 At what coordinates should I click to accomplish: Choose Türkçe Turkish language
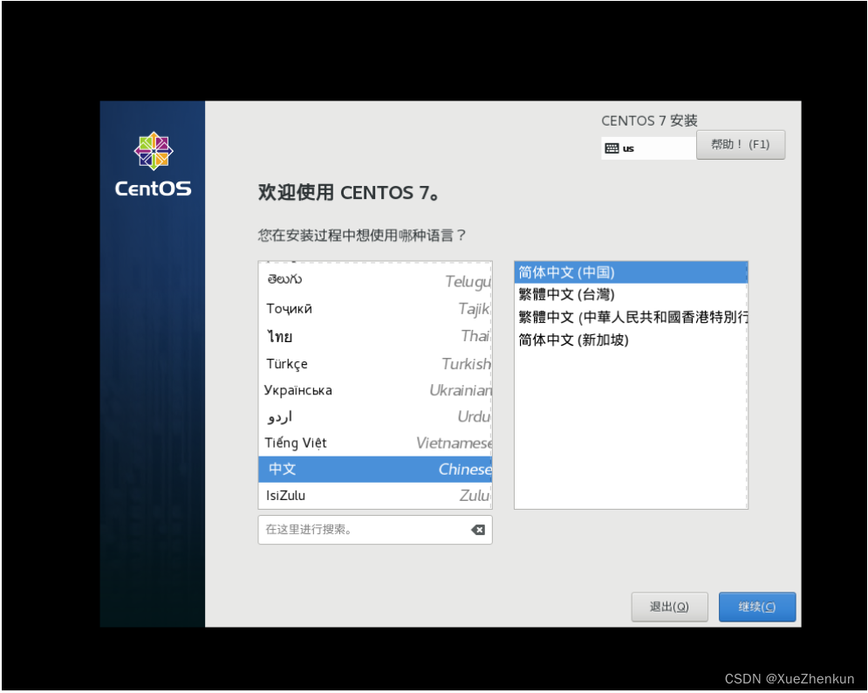375,364
